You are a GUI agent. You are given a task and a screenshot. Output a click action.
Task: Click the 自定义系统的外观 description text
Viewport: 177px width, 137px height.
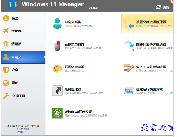tap(74, 71)
